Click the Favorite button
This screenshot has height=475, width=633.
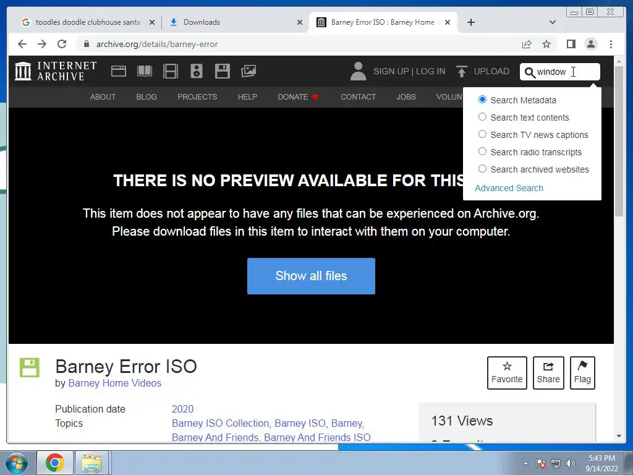click(x=507, y=373)
